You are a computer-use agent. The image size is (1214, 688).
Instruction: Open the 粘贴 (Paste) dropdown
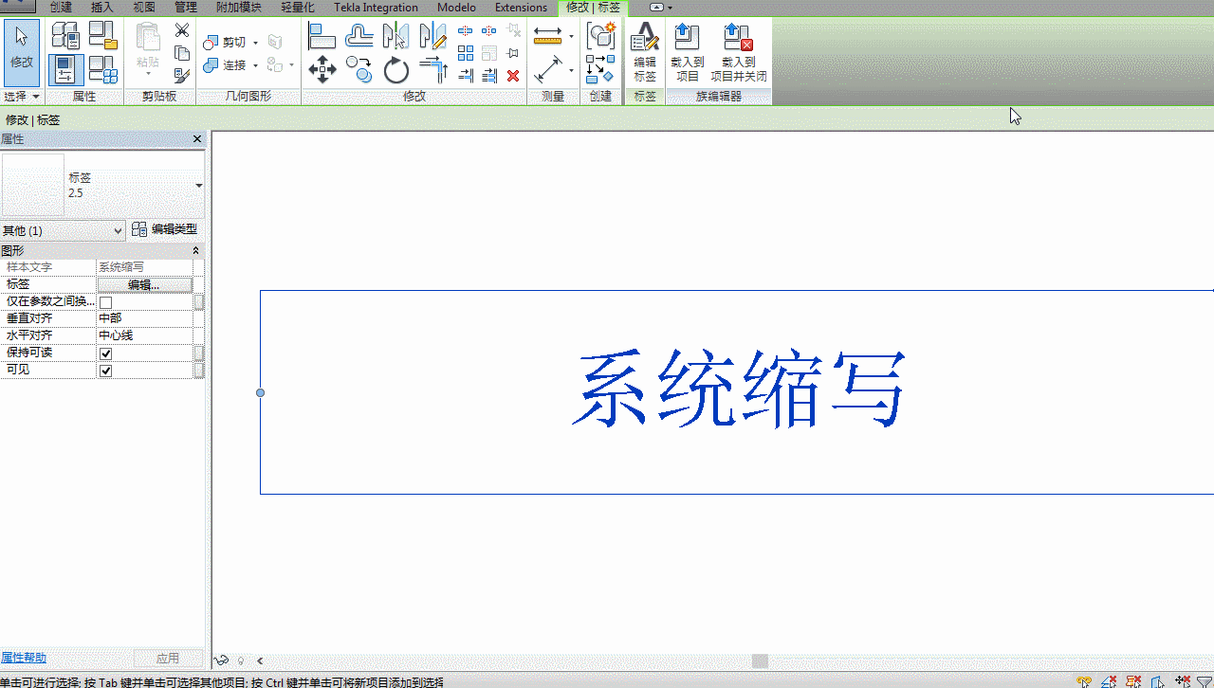coord(148,72)
